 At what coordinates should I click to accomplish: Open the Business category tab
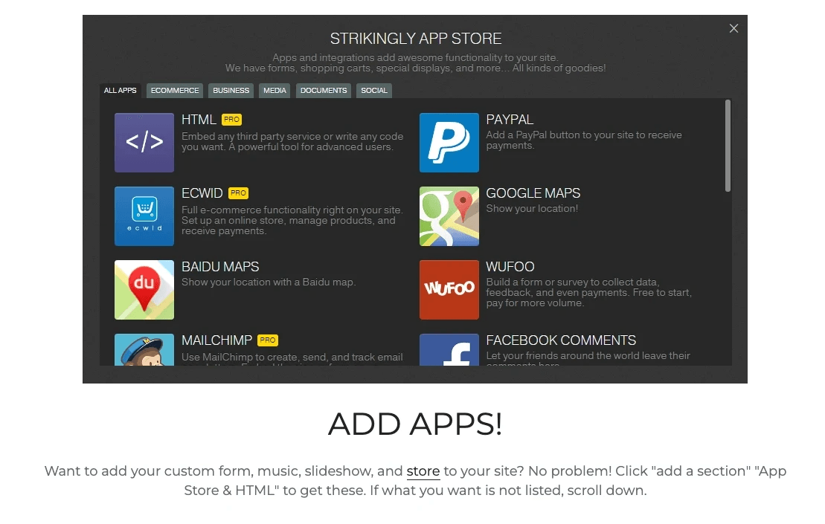[x=231, y=91]
